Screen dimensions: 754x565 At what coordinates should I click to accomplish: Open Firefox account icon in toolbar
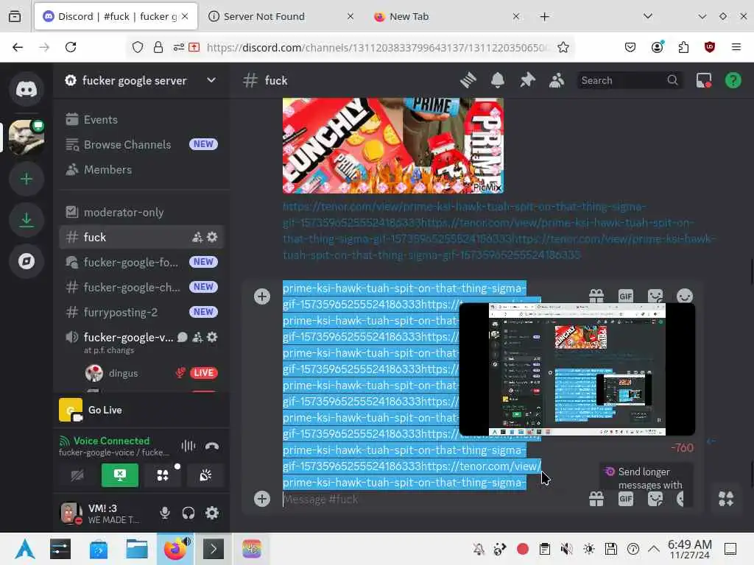658,47
